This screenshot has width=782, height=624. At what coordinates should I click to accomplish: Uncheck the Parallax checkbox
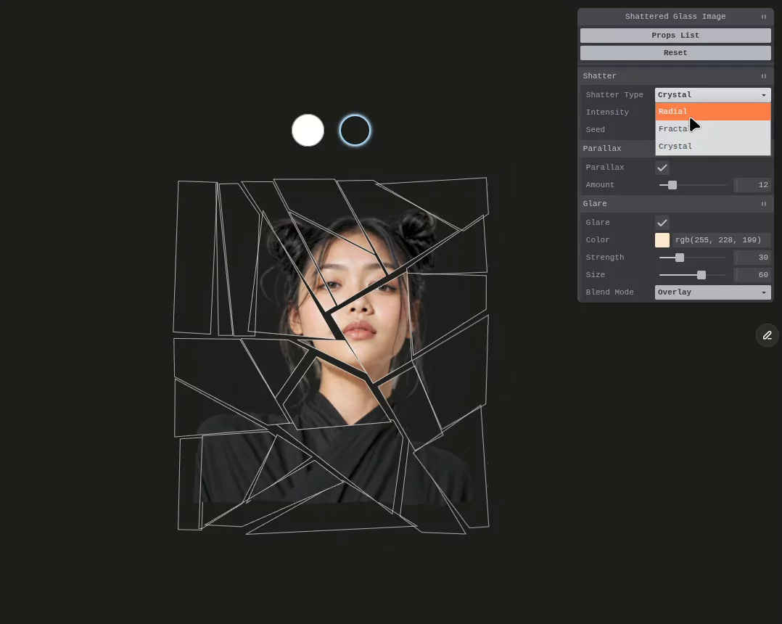[662, 168]
